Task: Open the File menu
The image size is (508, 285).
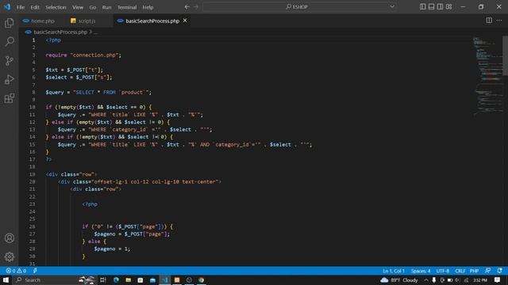Action: (21, 7)
